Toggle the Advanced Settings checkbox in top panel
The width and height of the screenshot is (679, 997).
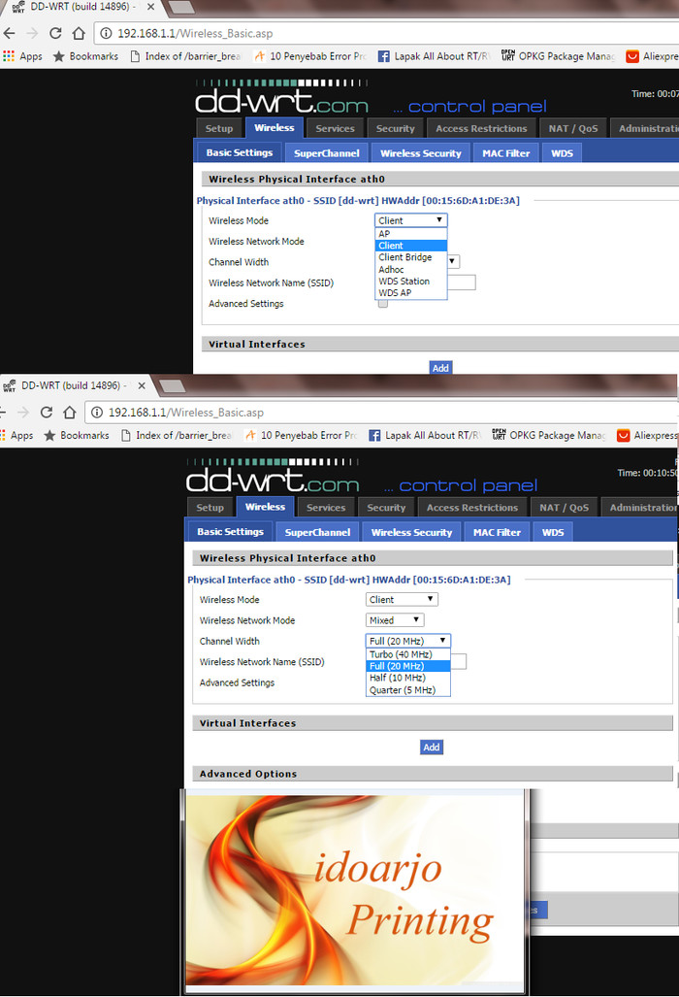coord(383,303)
